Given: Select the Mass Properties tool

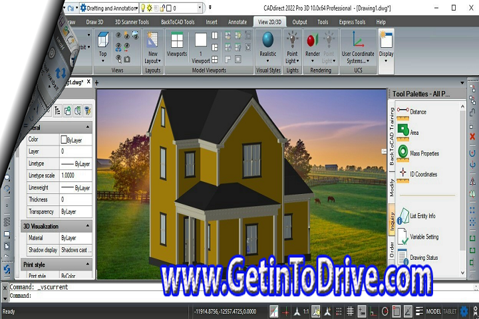Looking at the screenshot, I should tap(418, 154).
